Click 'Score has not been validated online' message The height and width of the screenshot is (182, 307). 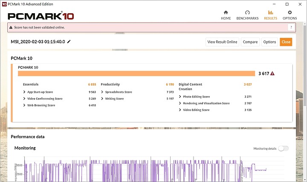click(x=39, y=28)
